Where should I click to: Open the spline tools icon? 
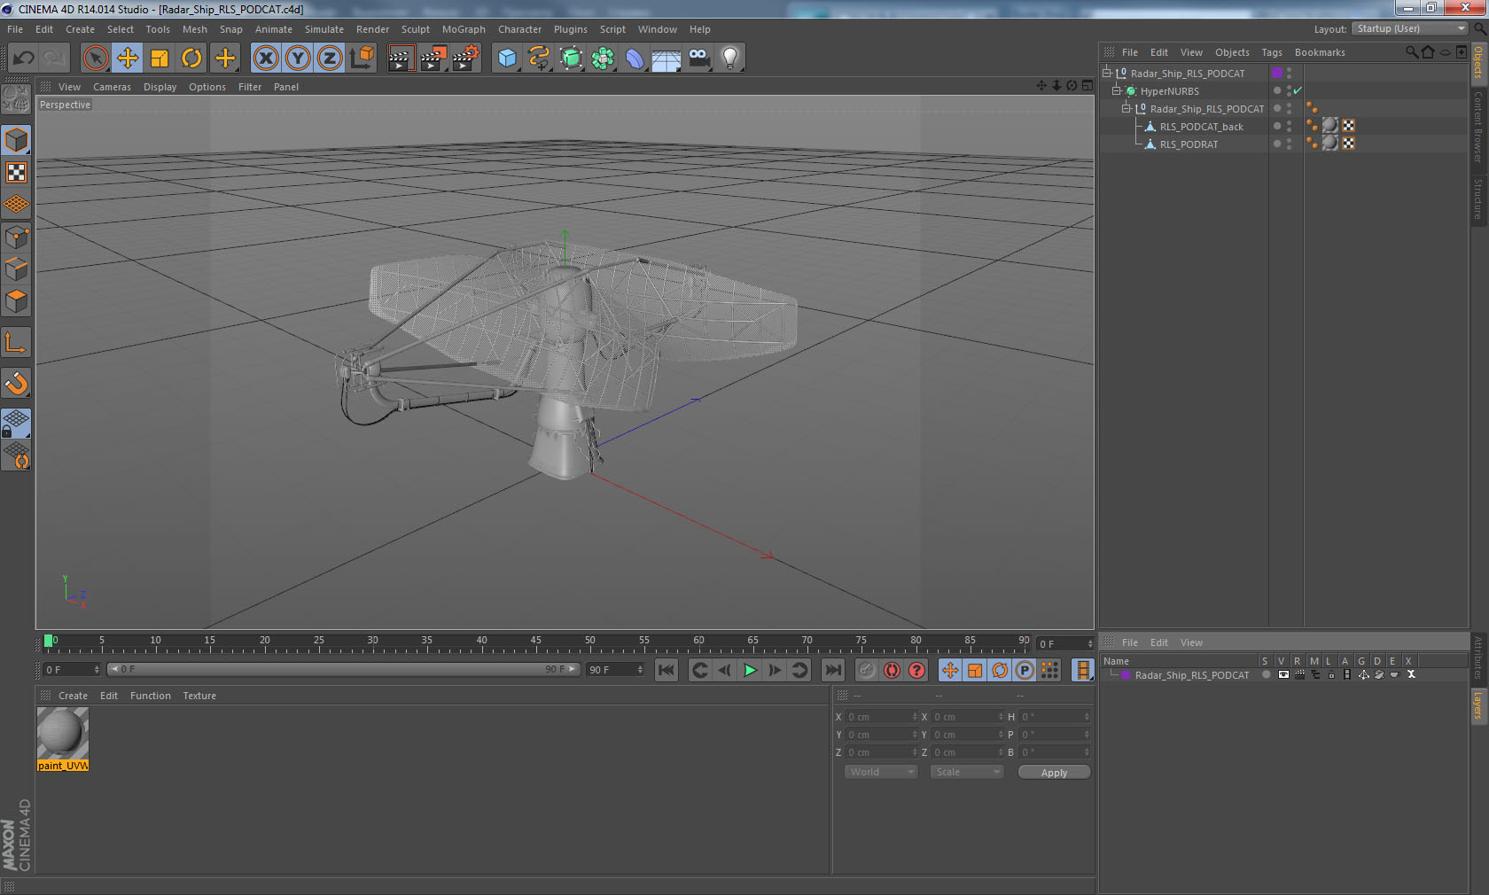tap(539, 58)
